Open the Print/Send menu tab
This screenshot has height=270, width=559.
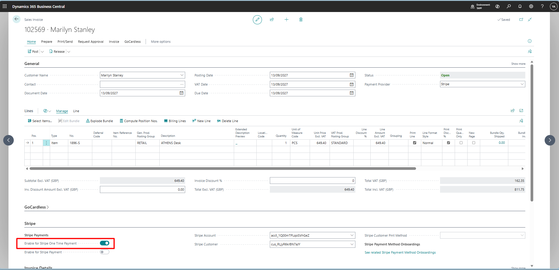tap(65, 42)
